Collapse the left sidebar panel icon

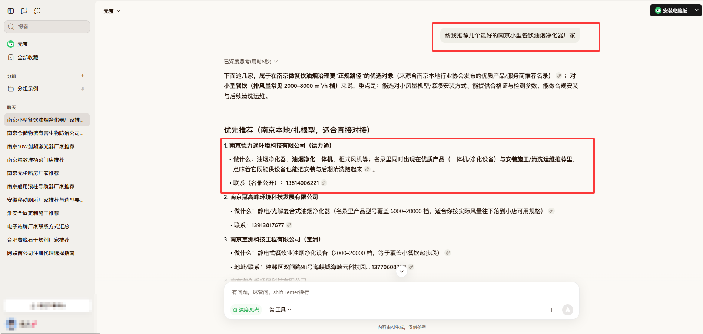click(11, 11)
